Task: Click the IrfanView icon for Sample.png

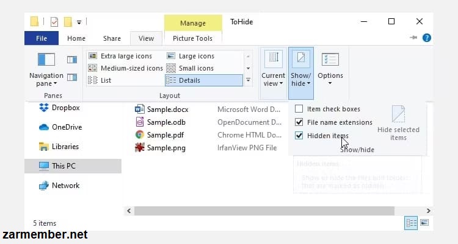Action: coord(140,148)
